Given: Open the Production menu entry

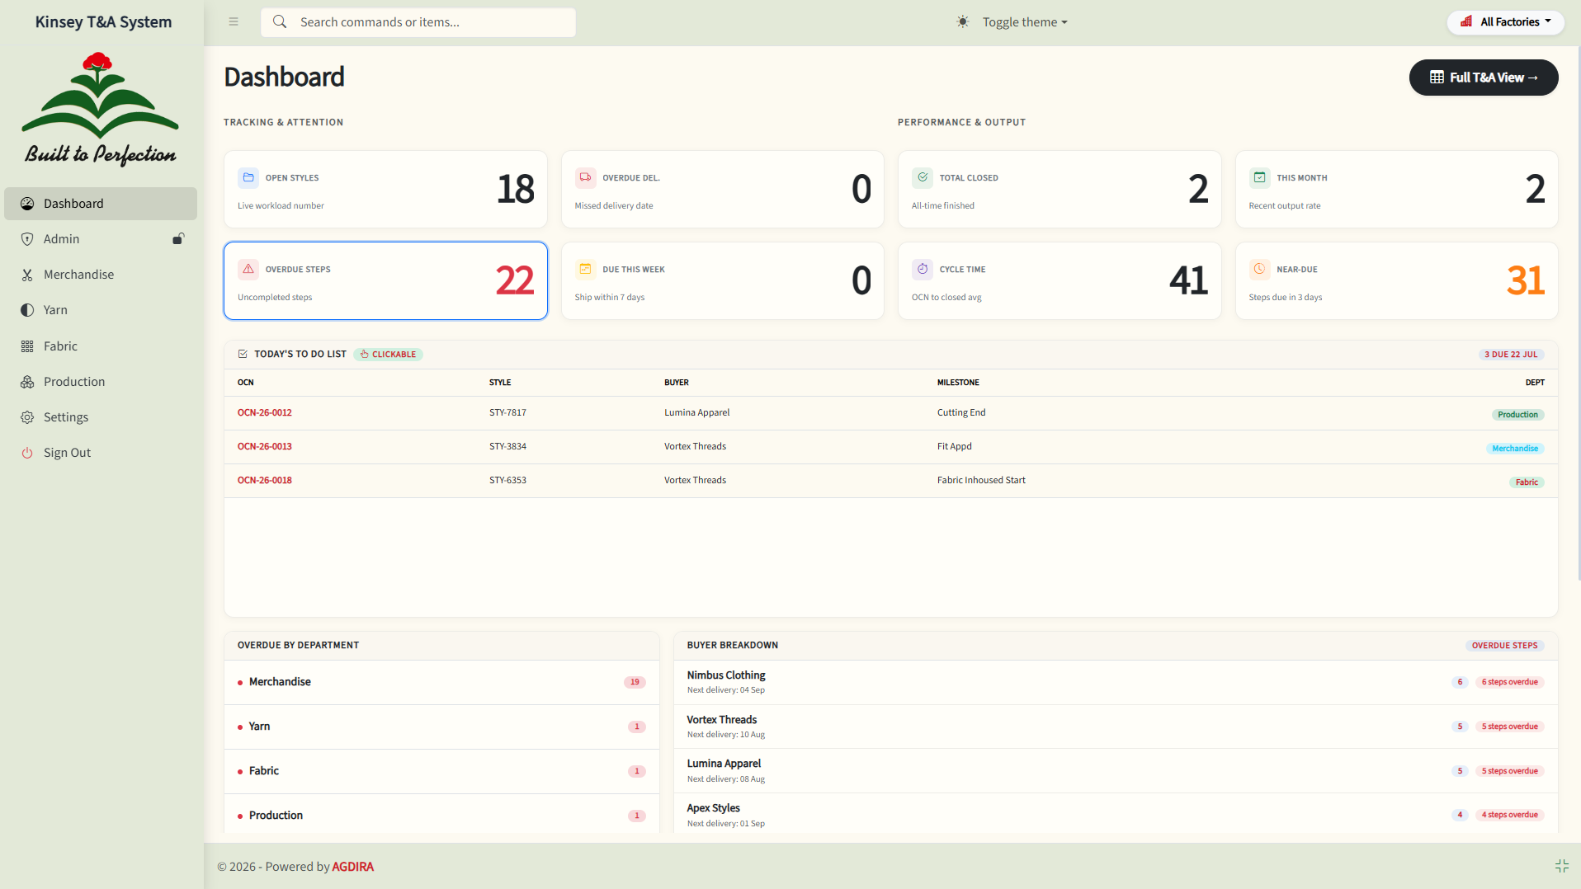Looking at the screenshot, I should [x=101, y=382].
